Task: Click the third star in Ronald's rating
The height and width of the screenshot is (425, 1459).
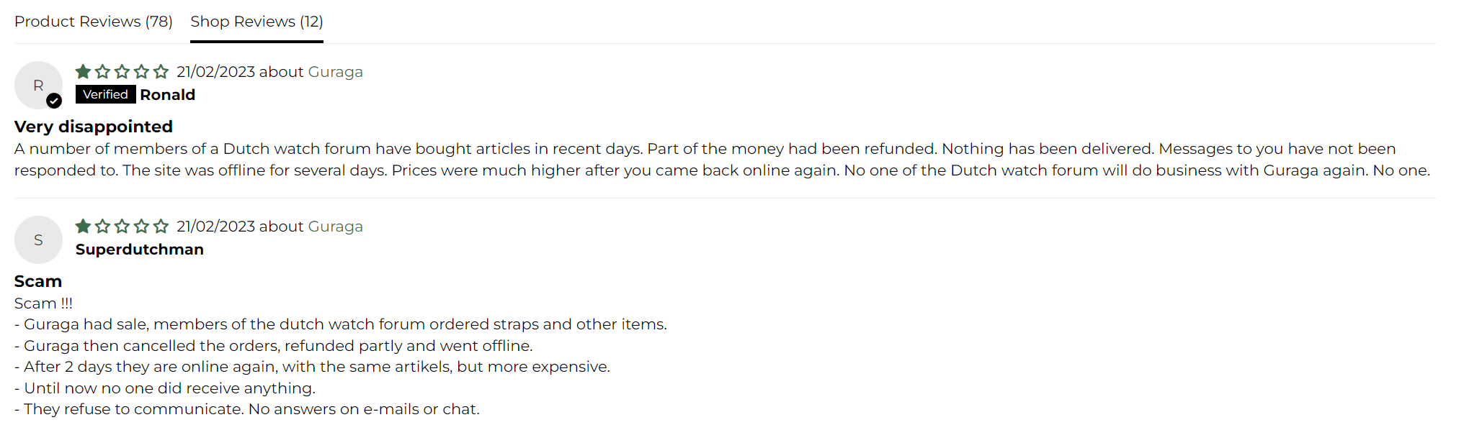Action: [122, 71]
